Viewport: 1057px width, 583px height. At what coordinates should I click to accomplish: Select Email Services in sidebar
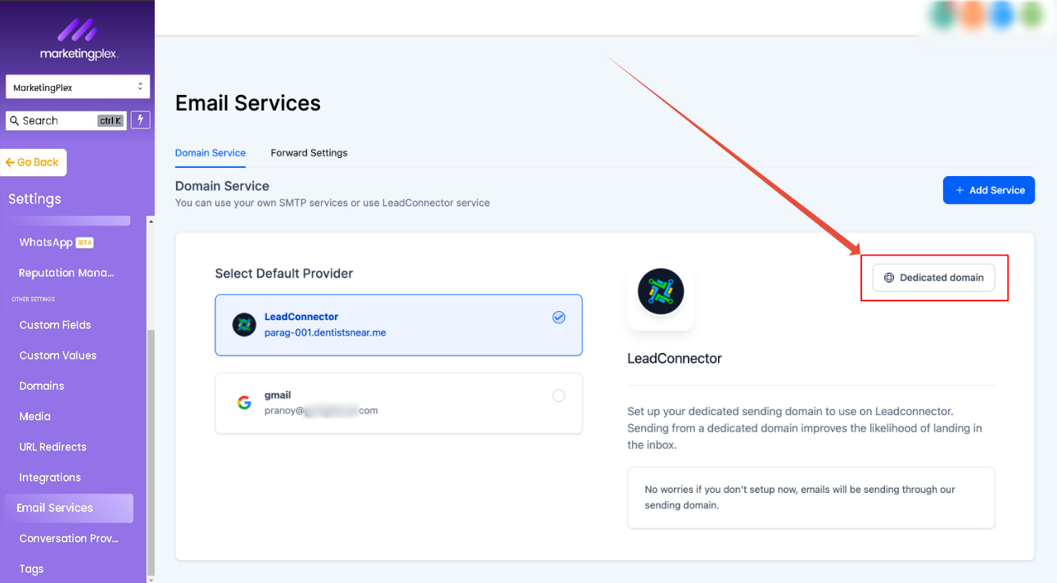click(x=69, y=508)
